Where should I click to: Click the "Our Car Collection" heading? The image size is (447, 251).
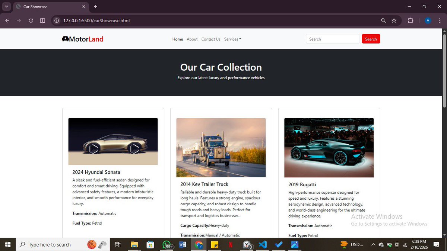221,67
